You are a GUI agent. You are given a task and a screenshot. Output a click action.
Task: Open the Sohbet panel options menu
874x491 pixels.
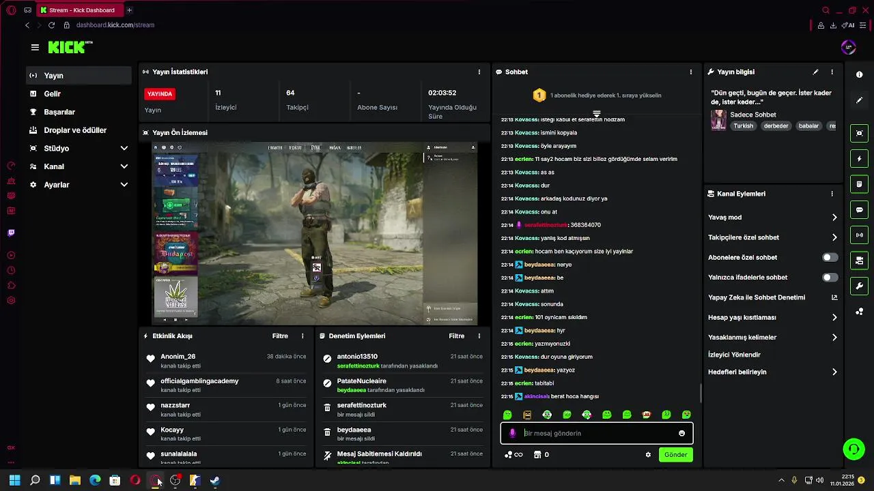[690, 72]
